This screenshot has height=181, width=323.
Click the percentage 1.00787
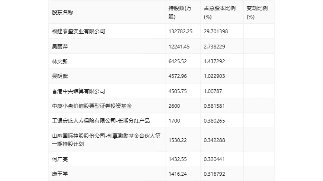point(213,91)
